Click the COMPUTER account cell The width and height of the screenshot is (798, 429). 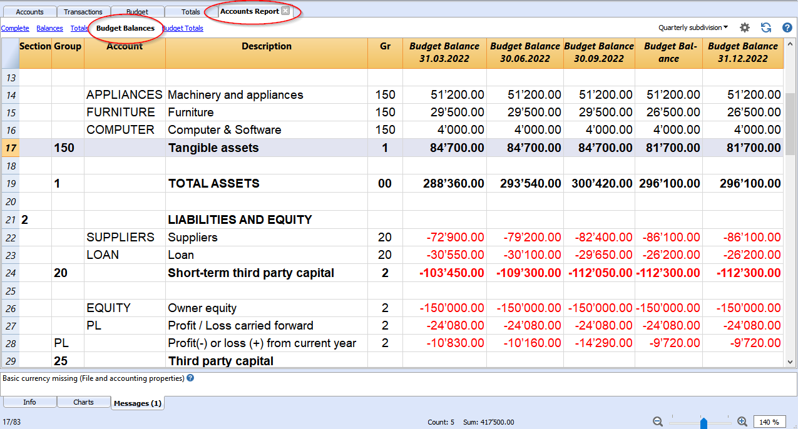(125, 130)
